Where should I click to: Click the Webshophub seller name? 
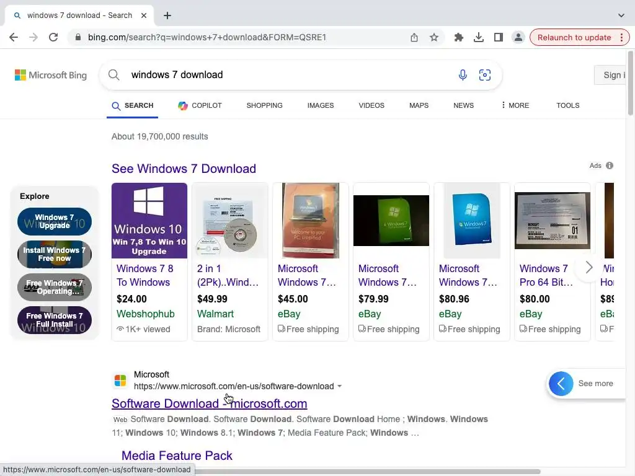click(x=145, y=314)
